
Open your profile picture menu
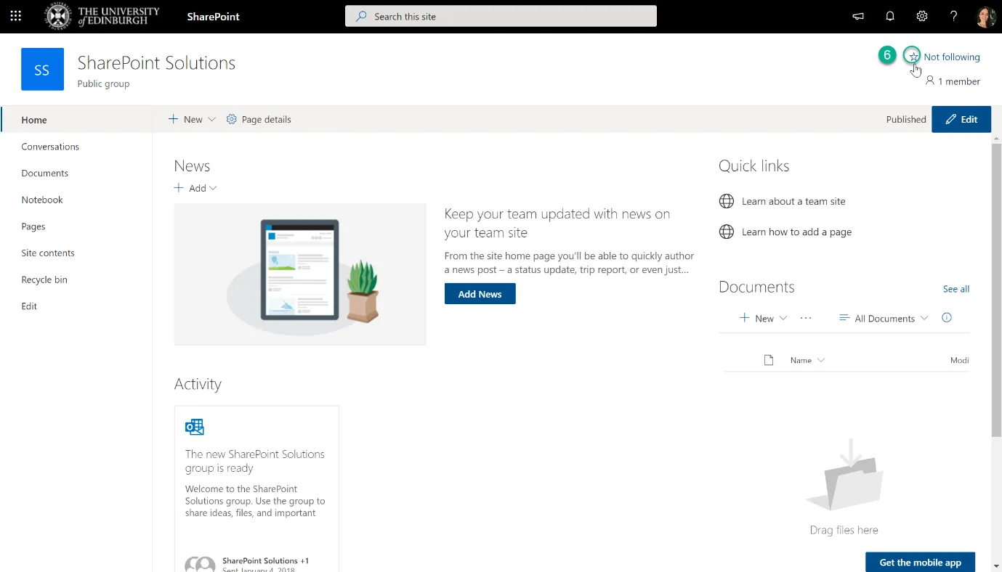[x=987, y=15]
